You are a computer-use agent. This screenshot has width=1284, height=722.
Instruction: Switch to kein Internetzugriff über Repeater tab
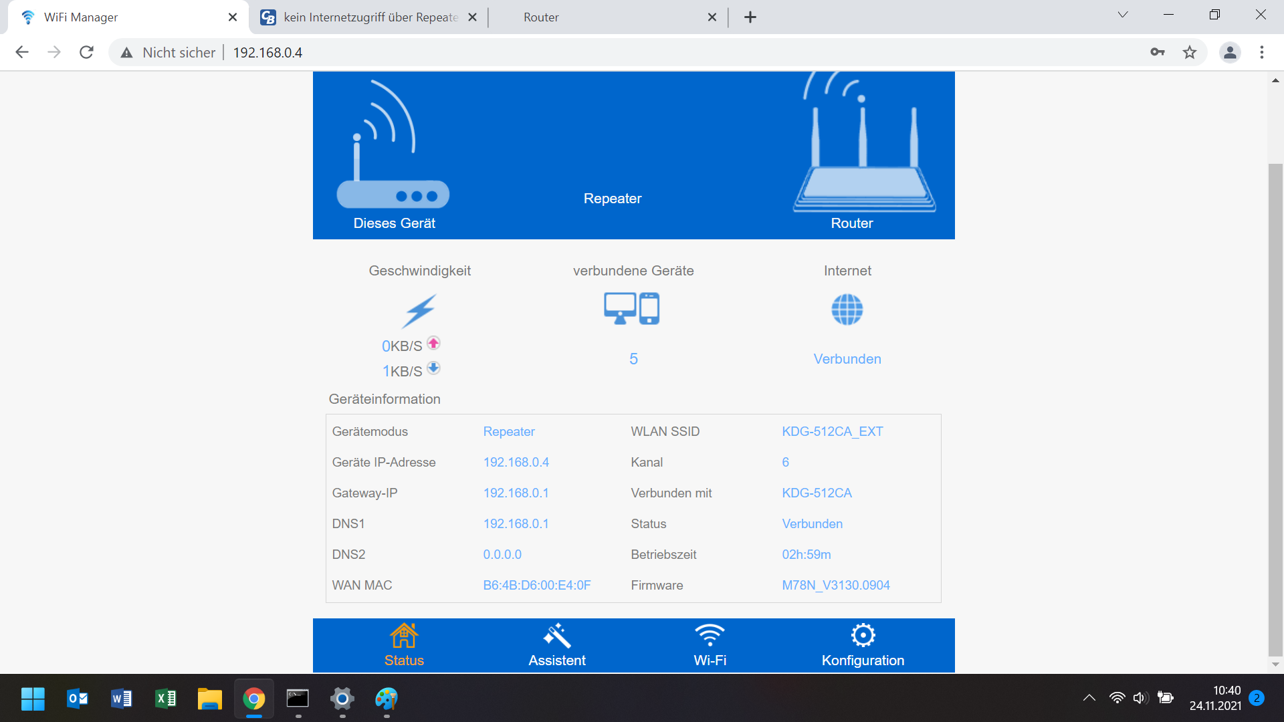click(370, 17)
